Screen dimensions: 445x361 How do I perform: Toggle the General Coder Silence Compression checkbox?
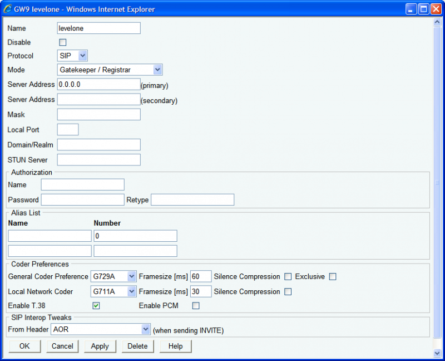(288, 276)
